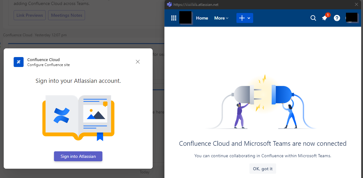Click the atlassian.net URL in title bar
363x178 pixels.
click(x=196, y=5)
